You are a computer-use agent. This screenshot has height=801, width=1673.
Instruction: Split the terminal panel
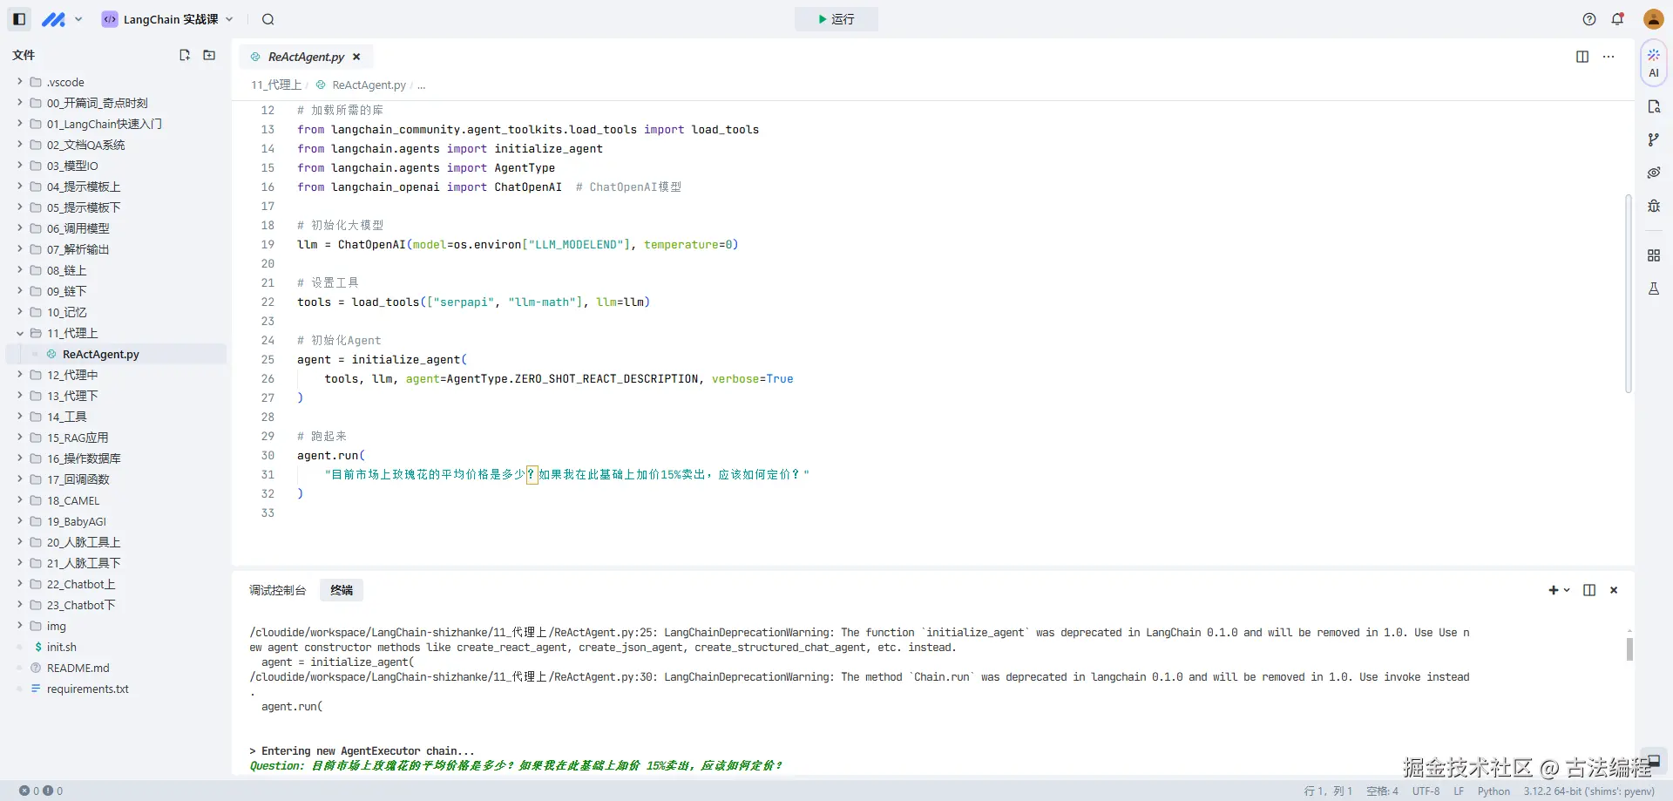[x=1589, y=590]
